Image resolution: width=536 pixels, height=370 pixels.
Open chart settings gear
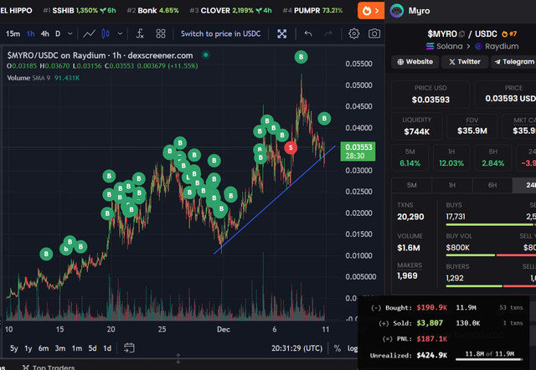click(x=353, y=33)
